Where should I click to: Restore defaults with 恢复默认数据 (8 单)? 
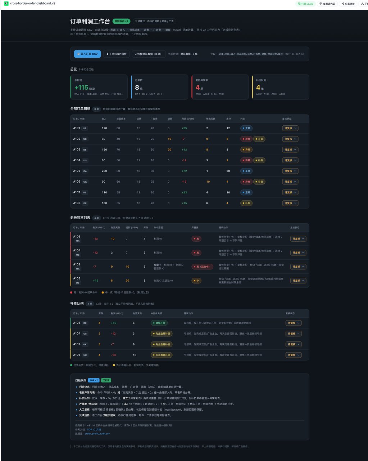coord(149,54)
